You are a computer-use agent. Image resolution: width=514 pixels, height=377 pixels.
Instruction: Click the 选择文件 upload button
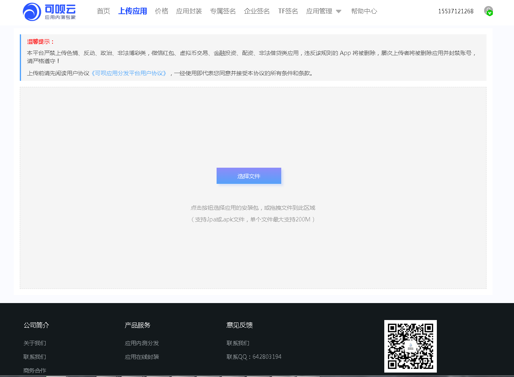249,176
